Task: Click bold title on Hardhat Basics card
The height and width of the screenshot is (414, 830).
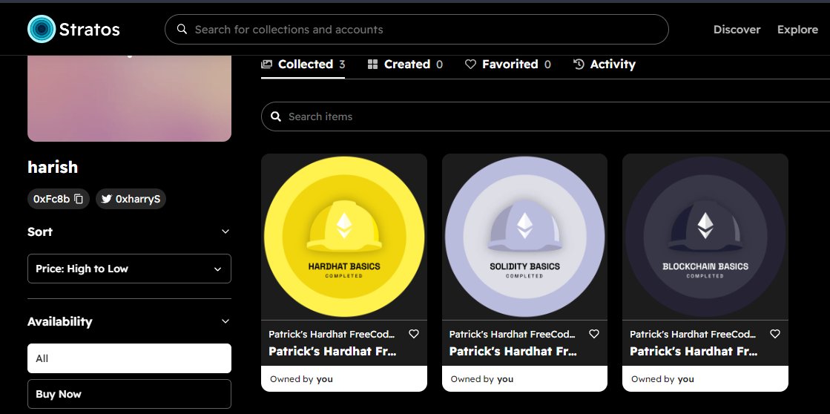Action: click(x=332, y=351)
